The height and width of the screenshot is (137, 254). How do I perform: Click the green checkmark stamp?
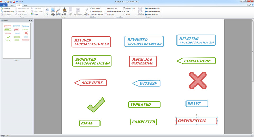(96, 105)
